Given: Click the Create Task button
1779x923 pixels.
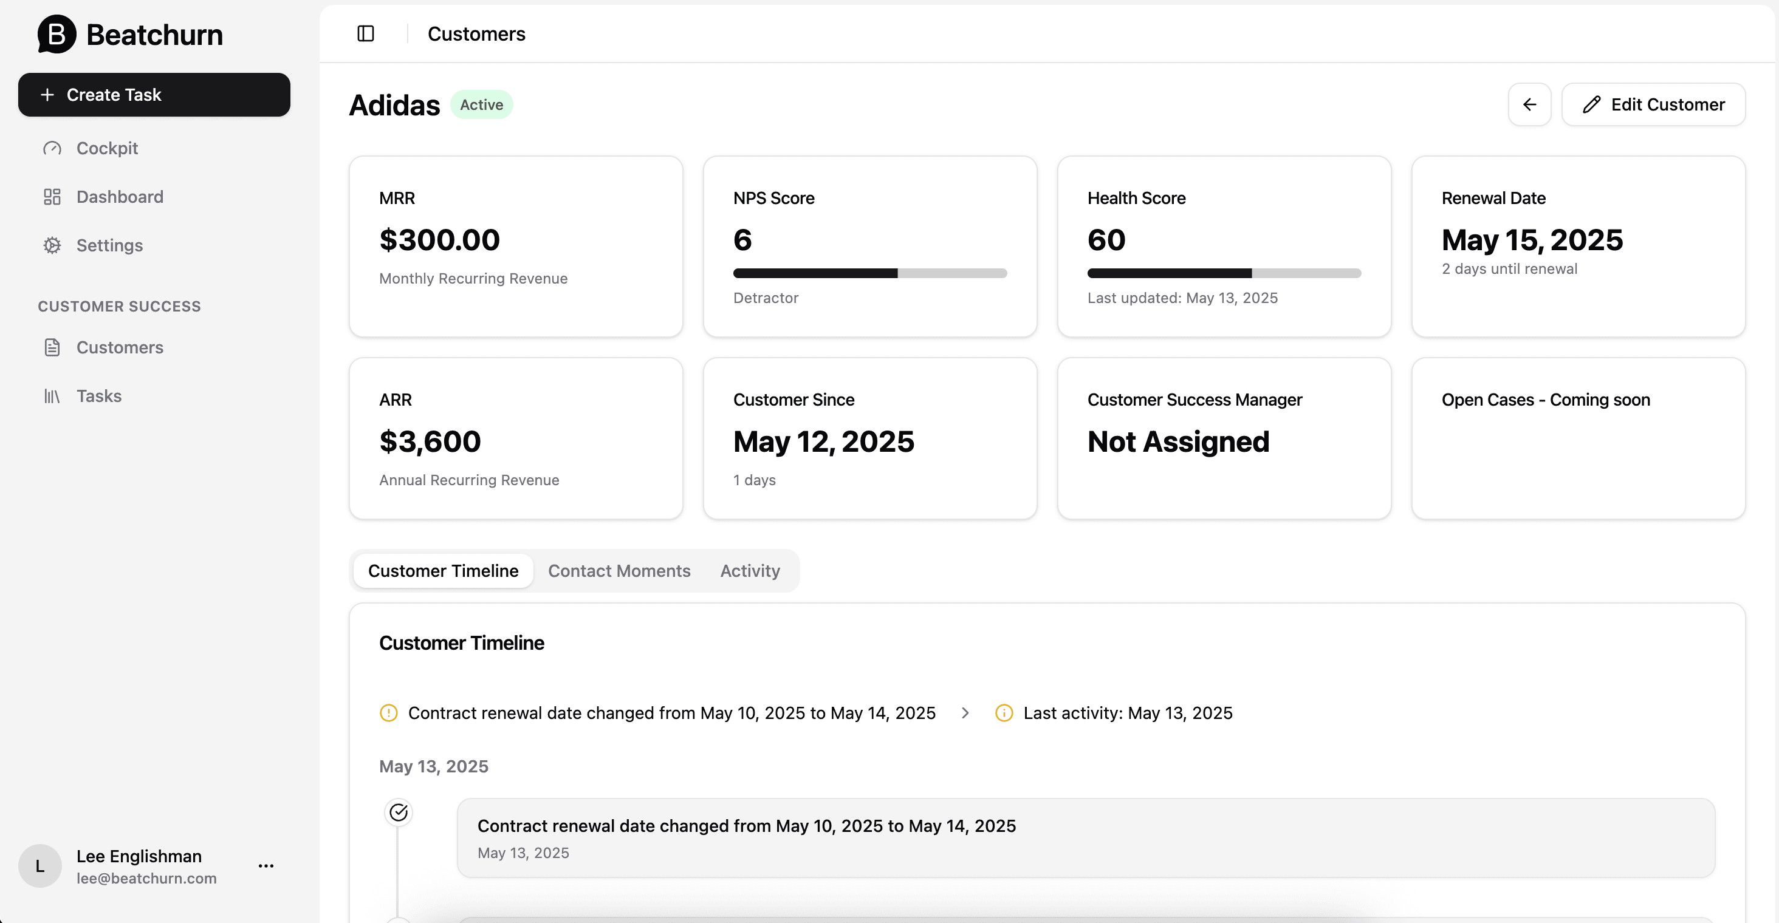Looking at the screenshot, I should pyautogui.click(x=154, y=95).
